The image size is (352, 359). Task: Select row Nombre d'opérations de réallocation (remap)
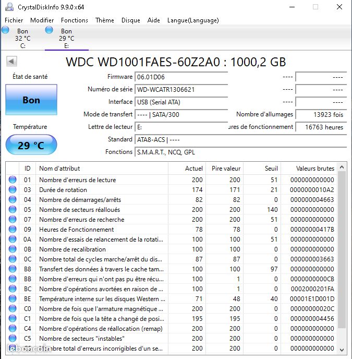[172, 329]
